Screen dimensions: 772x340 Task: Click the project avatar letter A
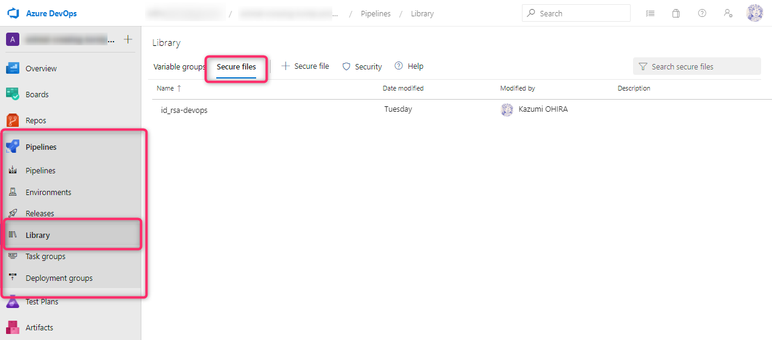pos(13,39)
